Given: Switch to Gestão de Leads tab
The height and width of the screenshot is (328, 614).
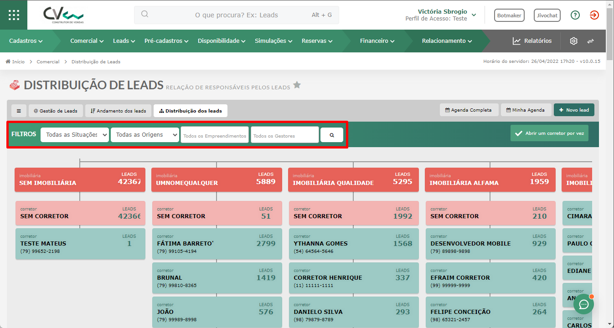Looking at the screenshot, I should pos(56,111).
